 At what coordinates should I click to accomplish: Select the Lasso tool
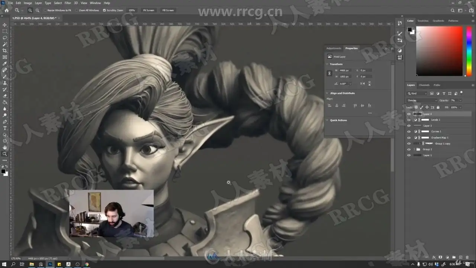point(5,38)
